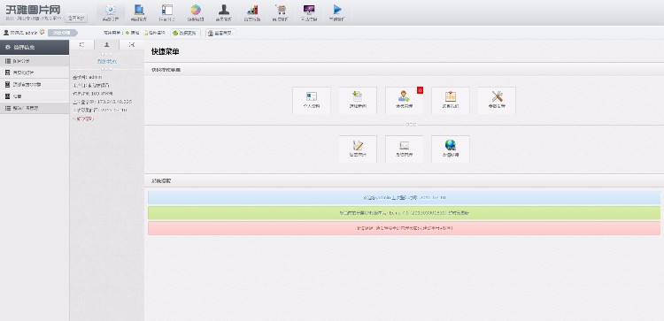Click the 快捷菜单 heading
664x321 pixels.
[x=166, y=51]
